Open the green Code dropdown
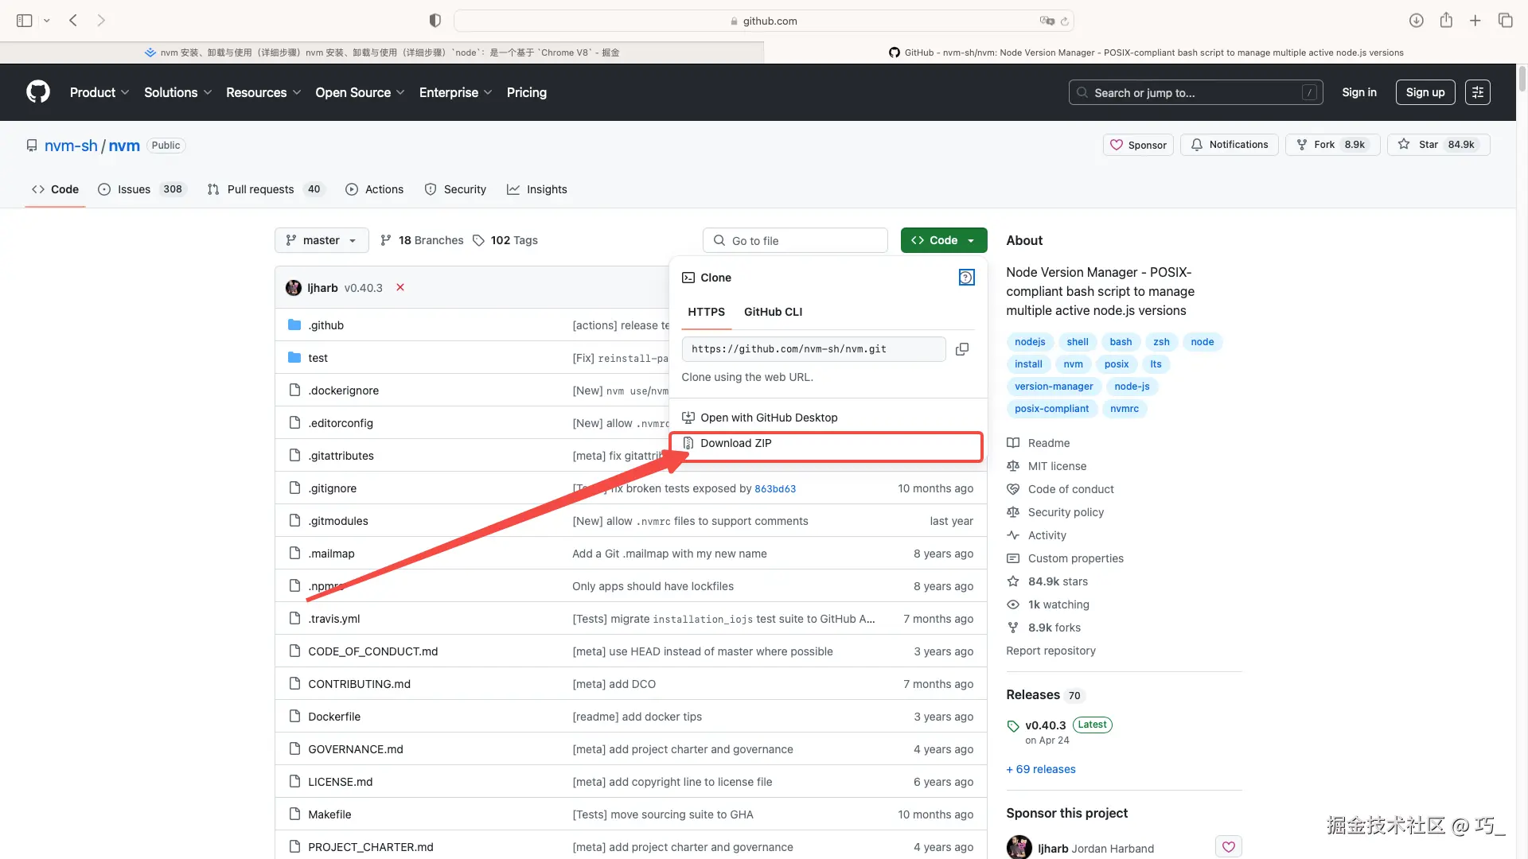 click(943, 240)
